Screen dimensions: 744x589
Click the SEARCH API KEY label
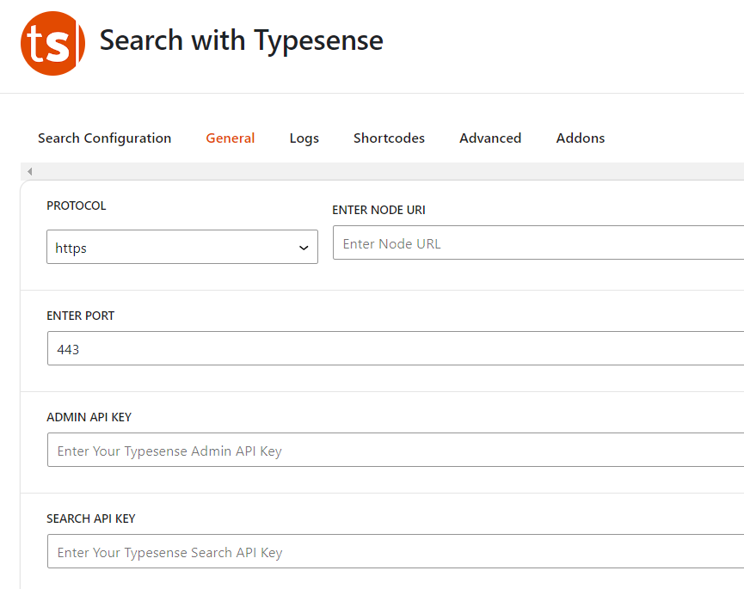click(91, 518)
